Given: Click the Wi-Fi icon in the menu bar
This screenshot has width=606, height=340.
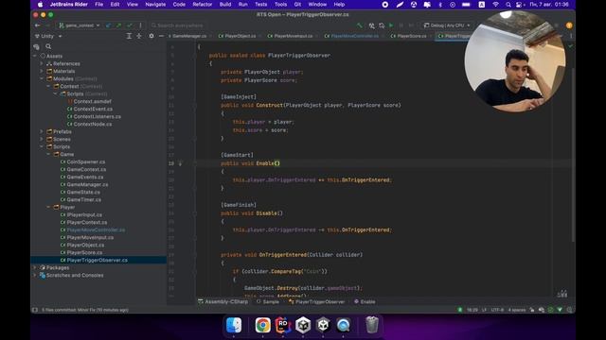Looking at the screenshot, I should (x=495, y=5).
